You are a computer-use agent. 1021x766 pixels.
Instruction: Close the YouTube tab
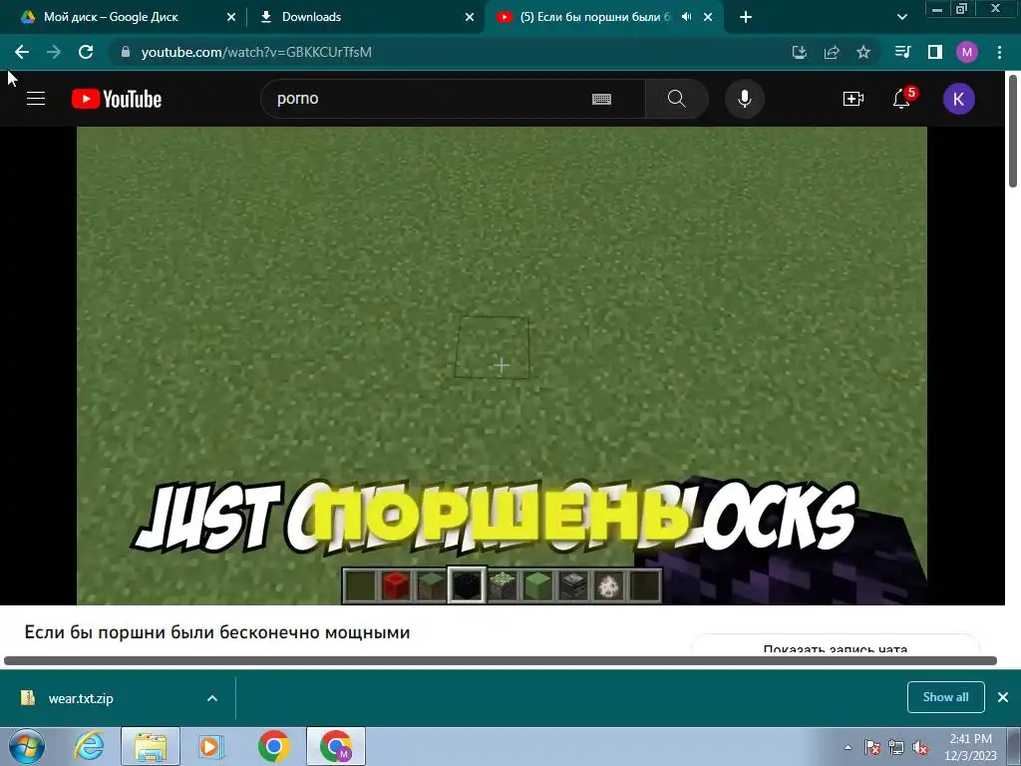coord(708,17)
